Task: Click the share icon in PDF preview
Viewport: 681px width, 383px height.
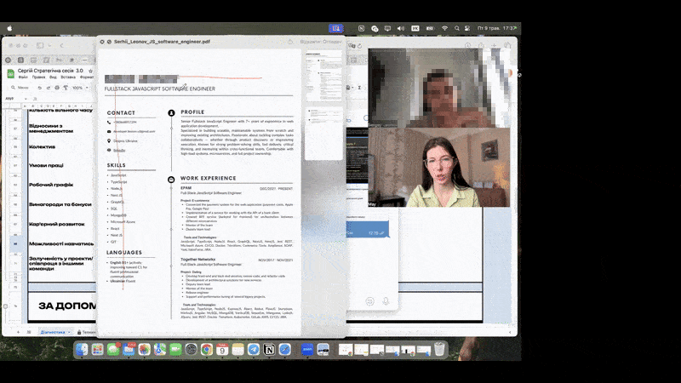Action: (x=291, y=41)
